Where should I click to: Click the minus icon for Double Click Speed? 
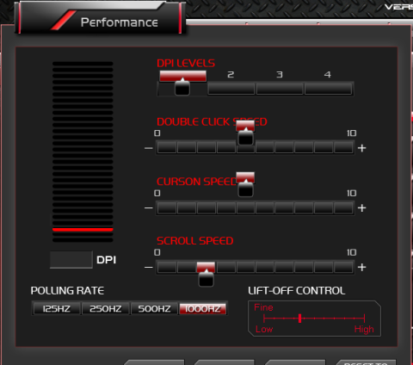point(149,148)
